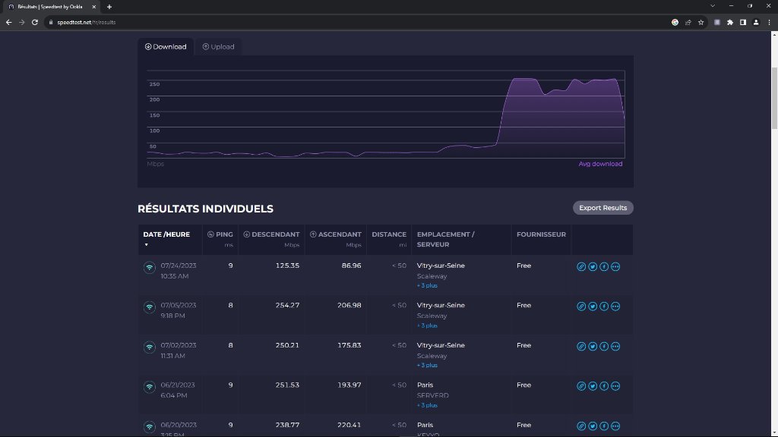Open the tab search dropdown arrow
The height and width of the screenshot is (437, 778).
tap(713, 6)
